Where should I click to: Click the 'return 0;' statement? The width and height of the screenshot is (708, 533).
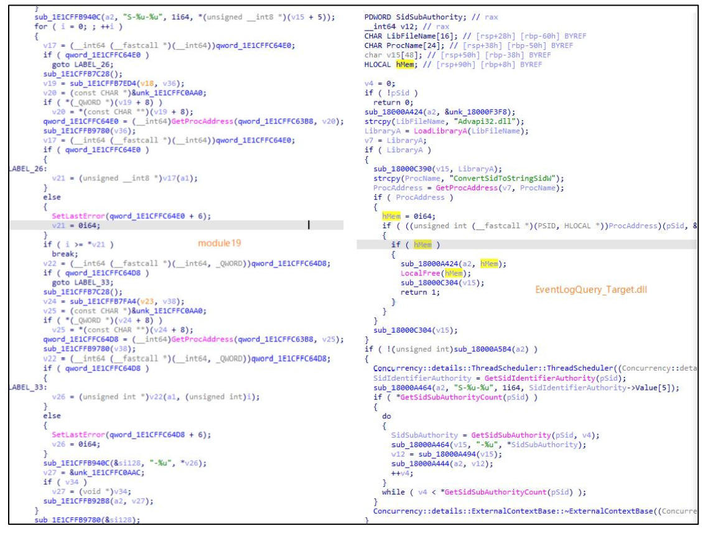pyautogui.click(x=393, y=103)
